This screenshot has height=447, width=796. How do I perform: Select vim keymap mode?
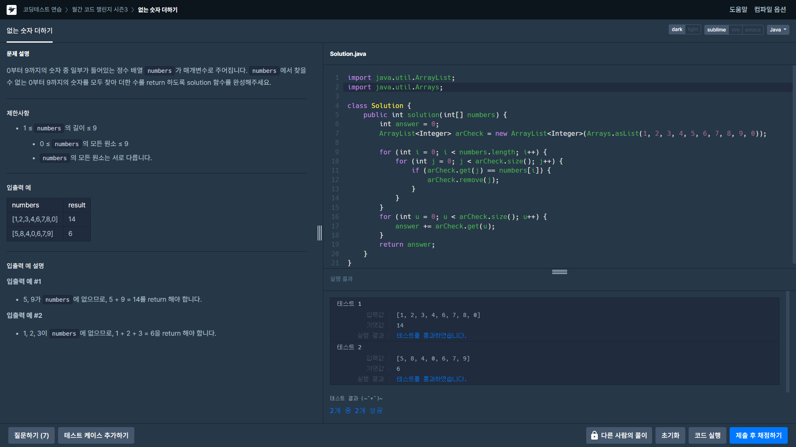pos(735,30)
